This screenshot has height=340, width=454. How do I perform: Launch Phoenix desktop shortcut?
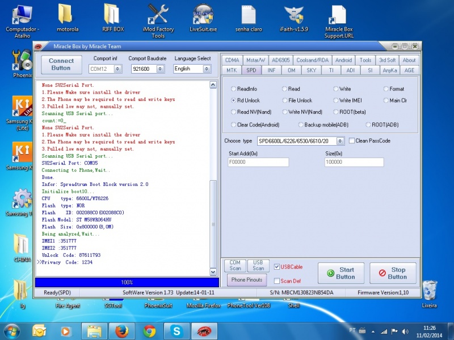click(x=22, y=63)
